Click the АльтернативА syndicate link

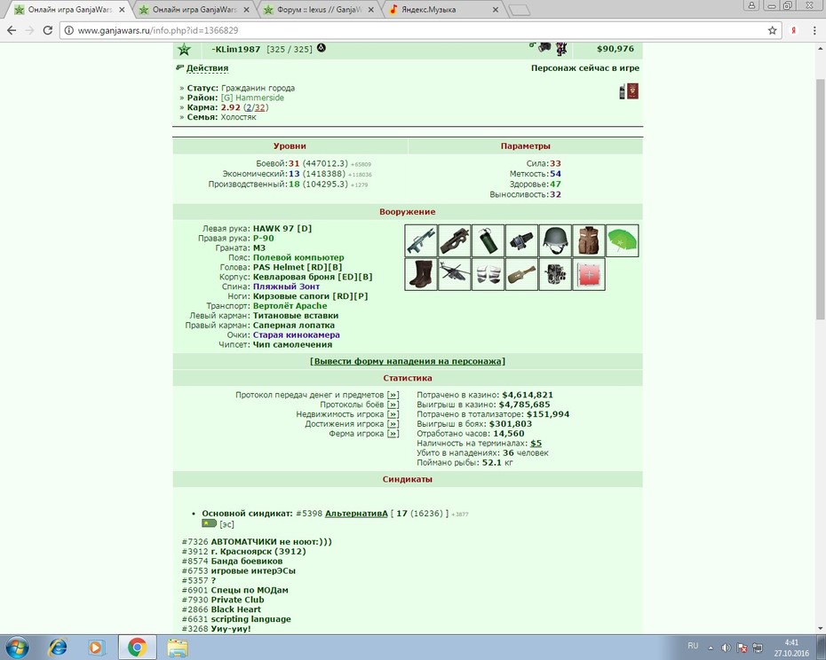coord(356,513)
